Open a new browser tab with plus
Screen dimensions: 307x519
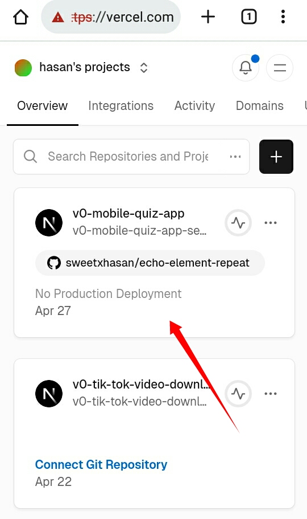coord(208,17)
